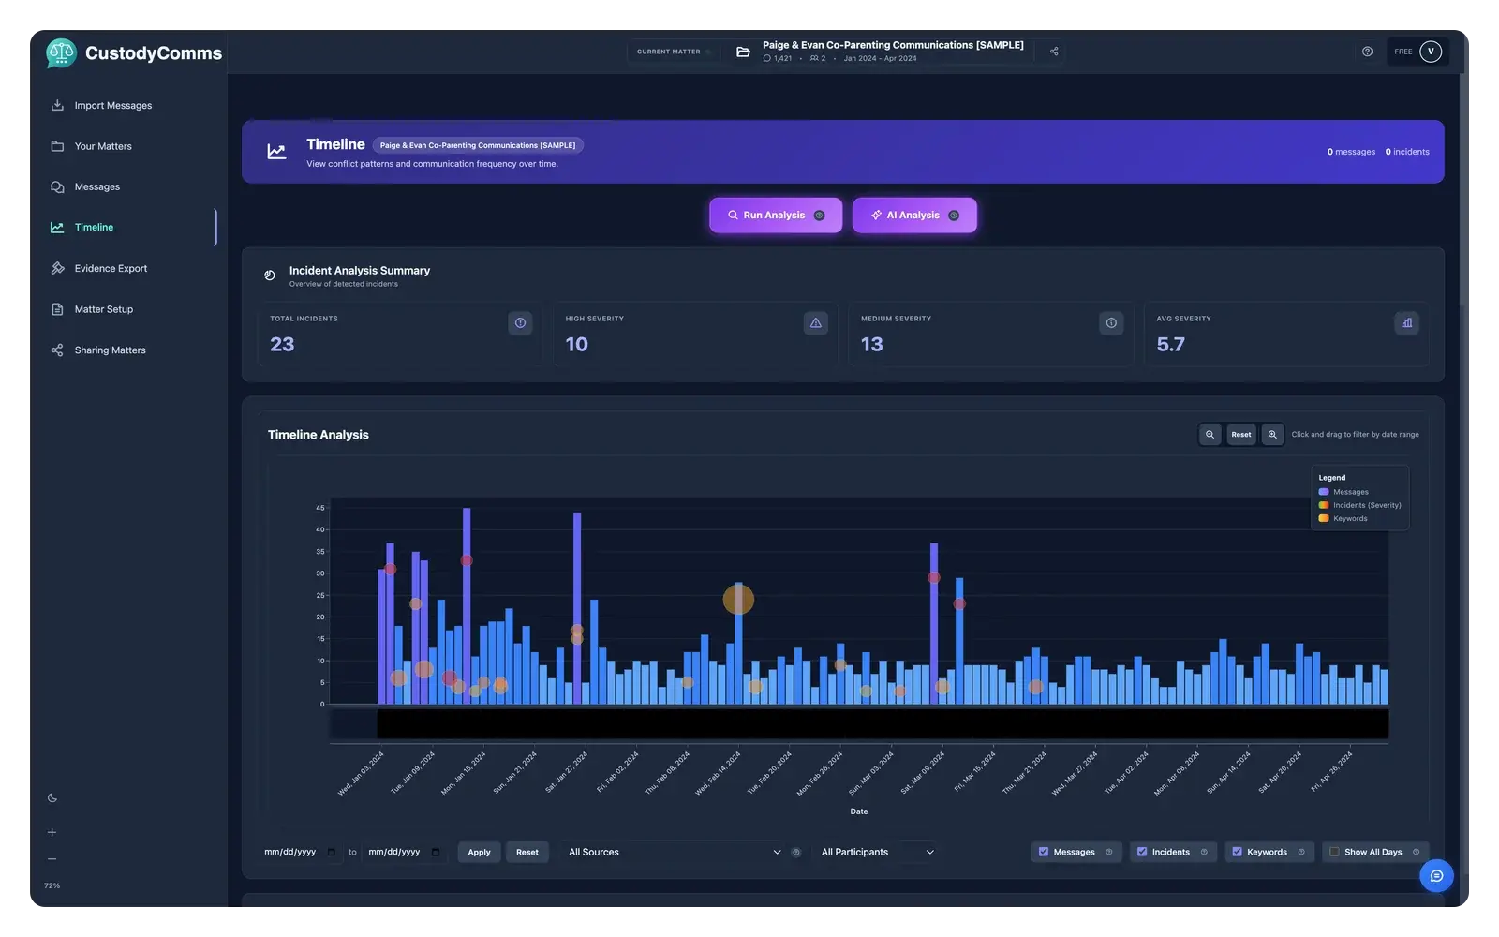The image size is (1499, 937).
Task: Open the V user avatar
Action: [x=1431, y=52]
